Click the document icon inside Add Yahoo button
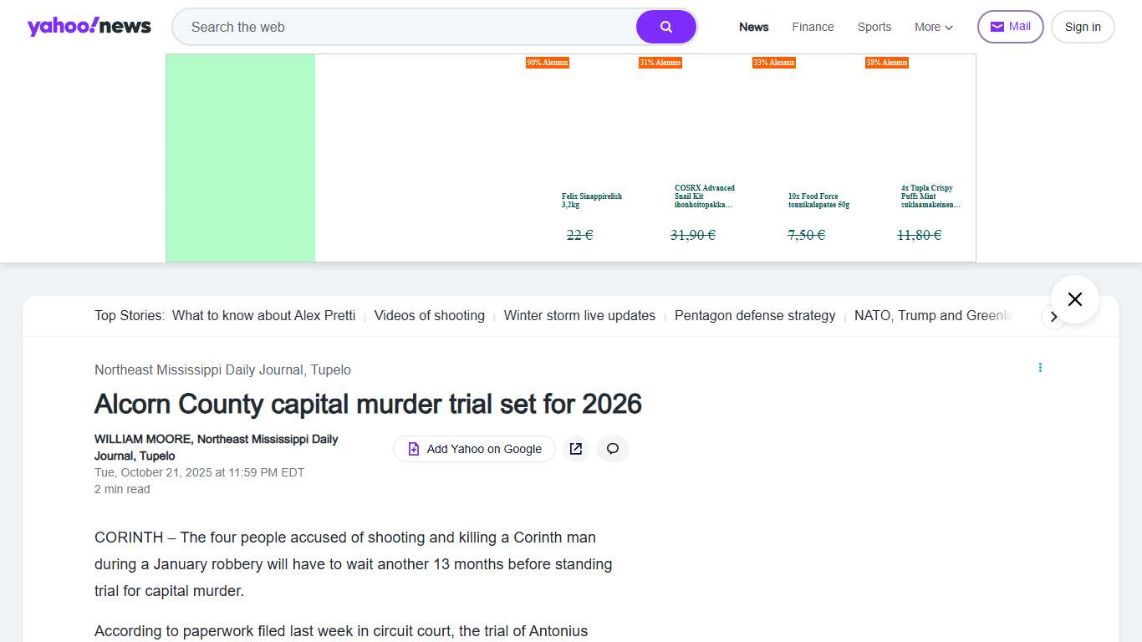Image resolution: width=1142 pixels, height=642 pixels. pos(413,449)
